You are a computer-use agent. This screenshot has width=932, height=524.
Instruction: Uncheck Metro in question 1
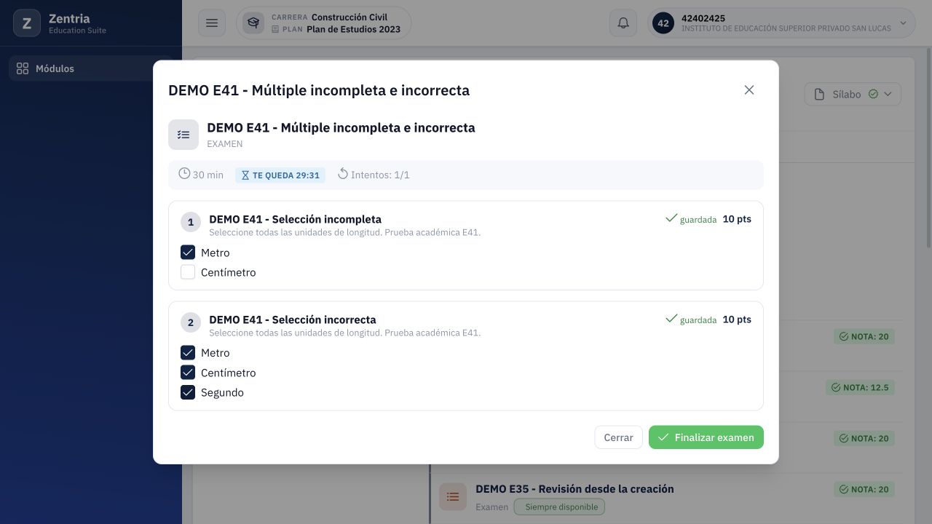pyautogui.click(x=188, y=253)
